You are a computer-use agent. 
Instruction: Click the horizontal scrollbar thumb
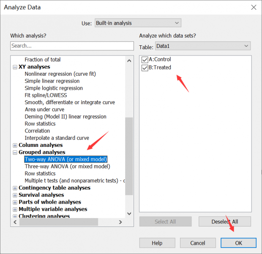pyautogui.click(x=59, y=222)
